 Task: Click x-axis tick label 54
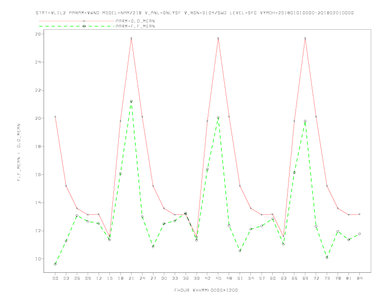point(251,278)
